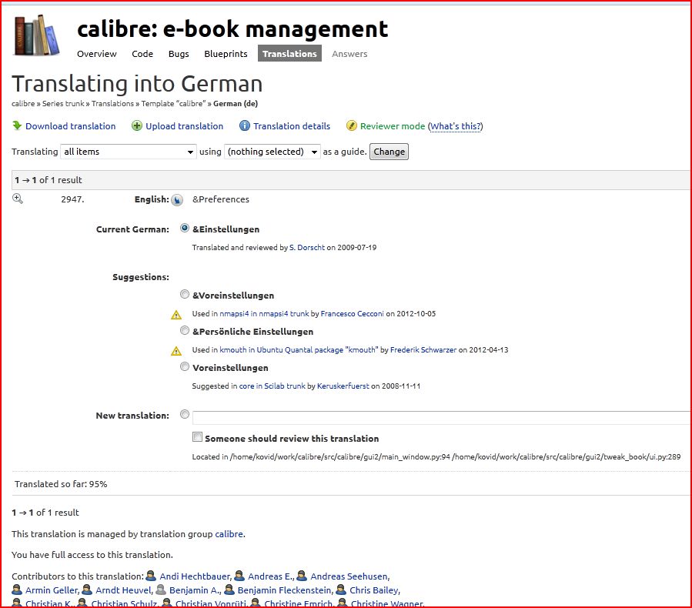The image size is (692, 608).
Task: Click the magnifier zoom icon beside 2947
Action: pos(17,199)
